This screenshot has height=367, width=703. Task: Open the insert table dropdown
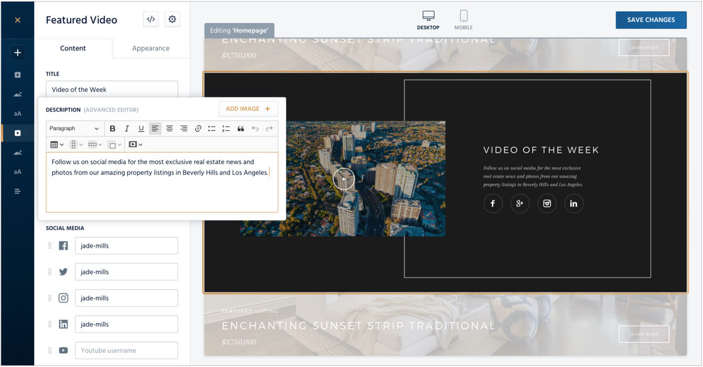[x=57, y=145]
